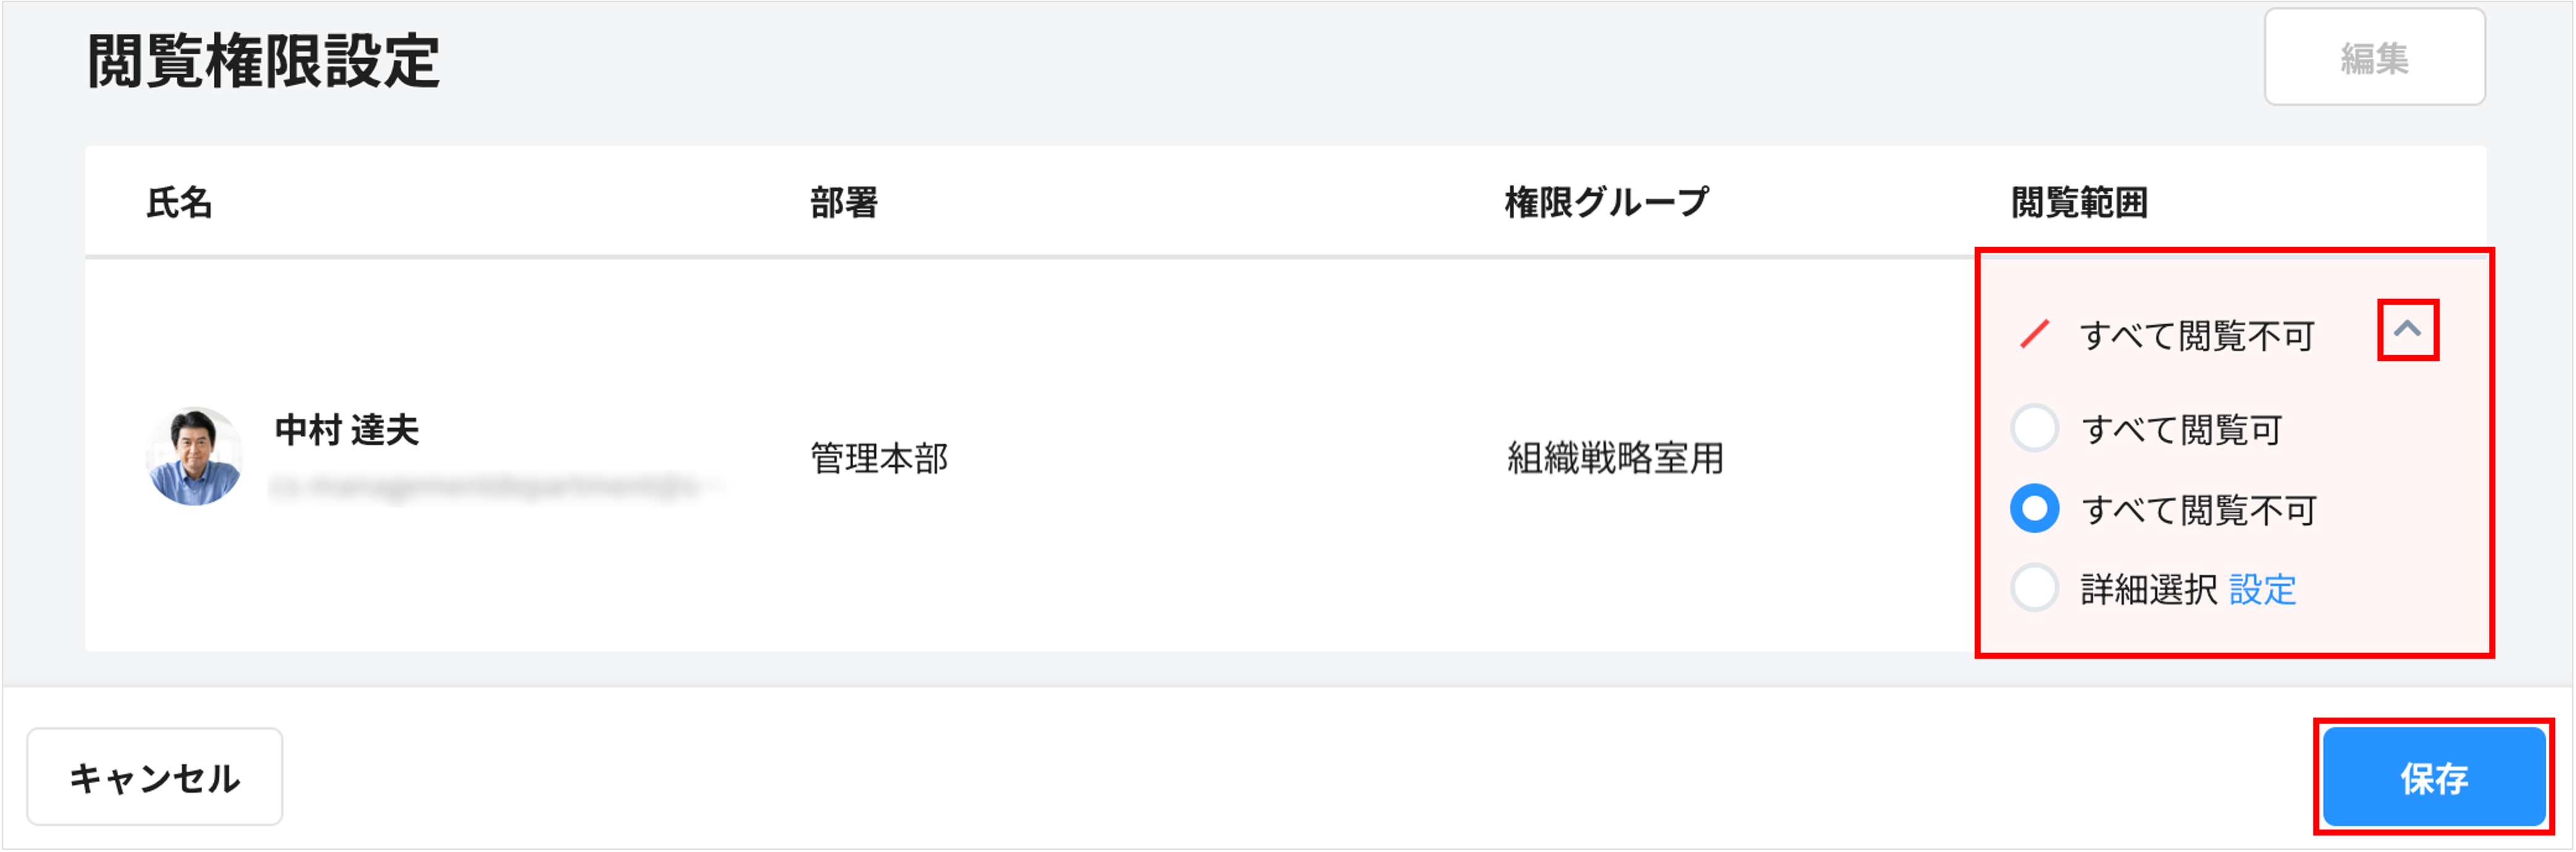2576x852 pixels.
Task: Click the 編集 button
Action: coord(2373,58)
